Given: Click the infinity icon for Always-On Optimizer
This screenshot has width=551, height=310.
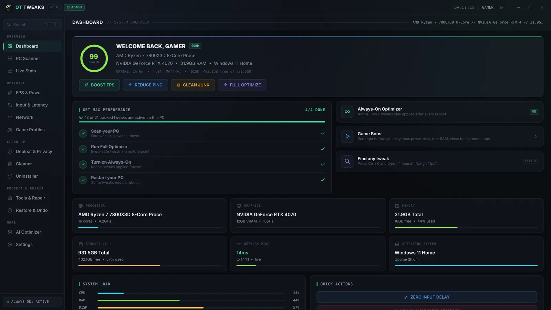Looking at the screenshot, I should coord(347,112).
